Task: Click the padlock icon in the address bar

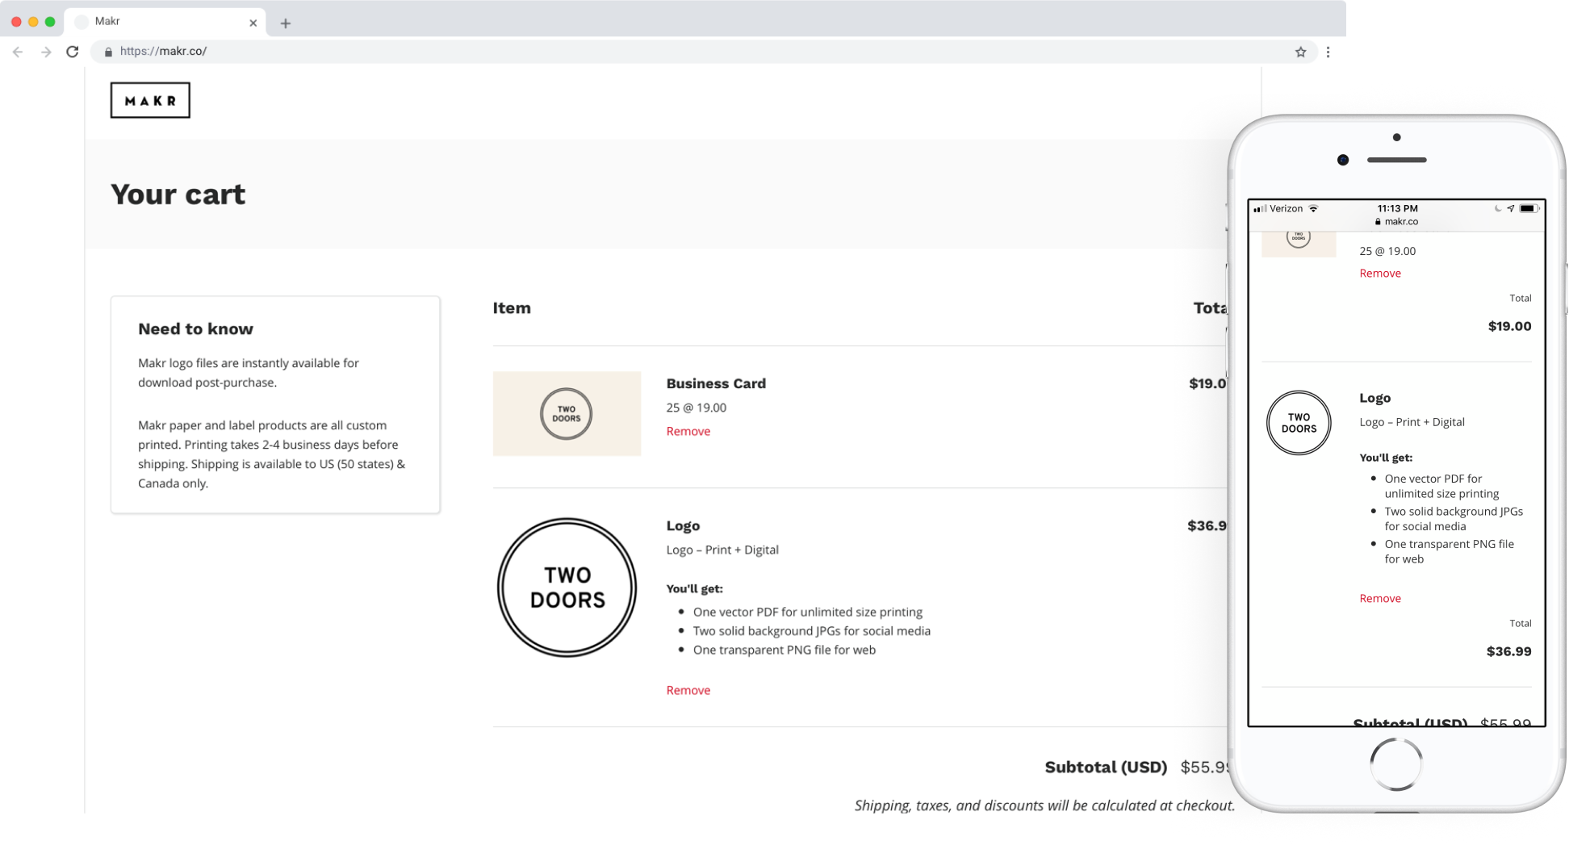Action: pyautogui.click(x=108, y=52)
